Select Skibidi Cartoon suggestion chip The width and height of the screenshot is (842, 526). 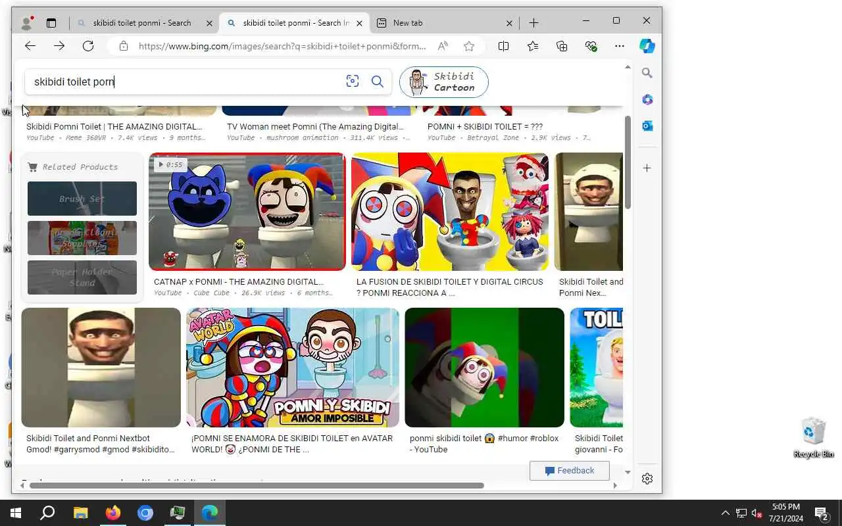coord(444,82)
